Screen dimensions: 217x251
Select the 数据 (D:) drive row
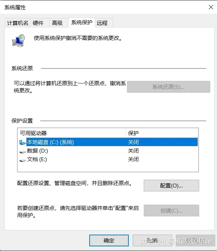tap(108, 150)
